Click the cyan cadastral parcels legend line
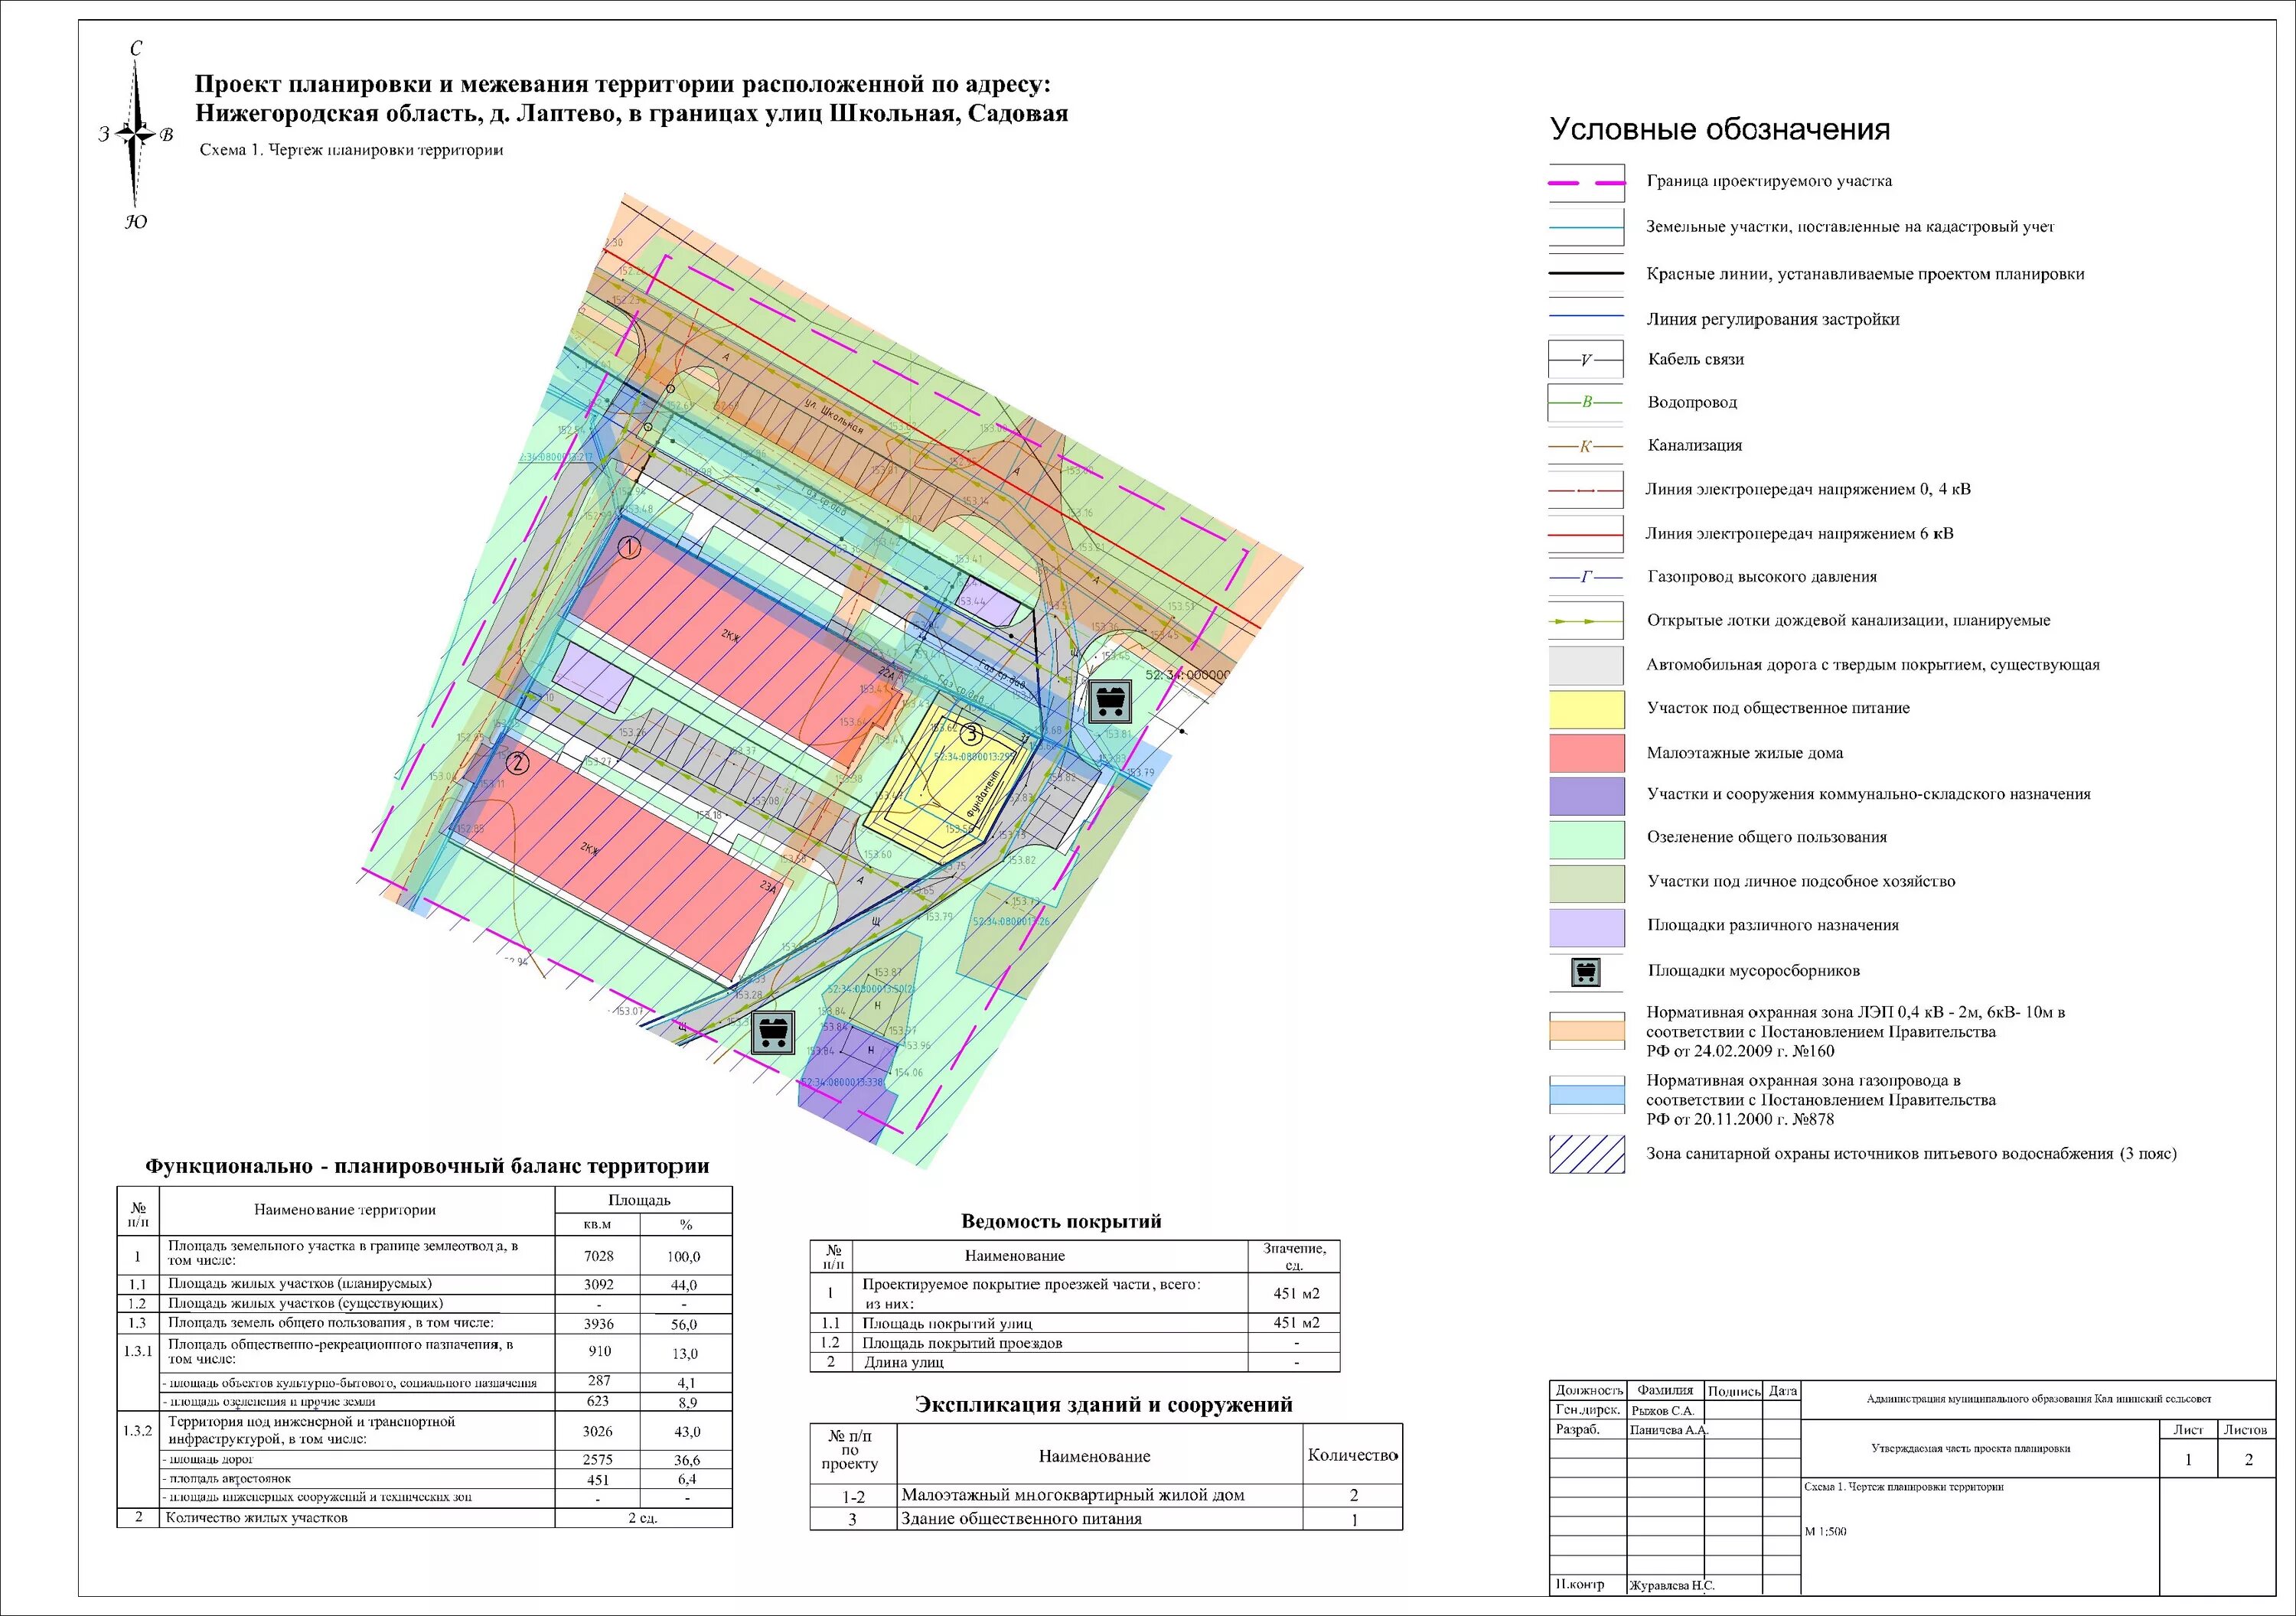The height and width of the screenshot is (1616, 2296). 1586,228
